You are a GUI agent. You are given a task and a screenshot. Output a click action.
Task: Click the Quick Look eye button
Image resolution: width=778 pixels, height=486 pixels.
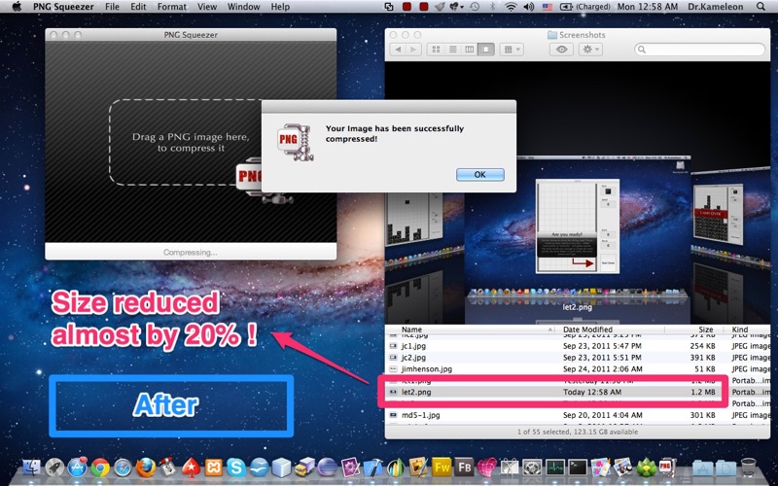click(562, 50)
